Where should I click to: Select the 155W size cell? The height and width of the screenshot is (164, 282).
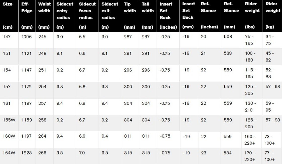[9, 120]
